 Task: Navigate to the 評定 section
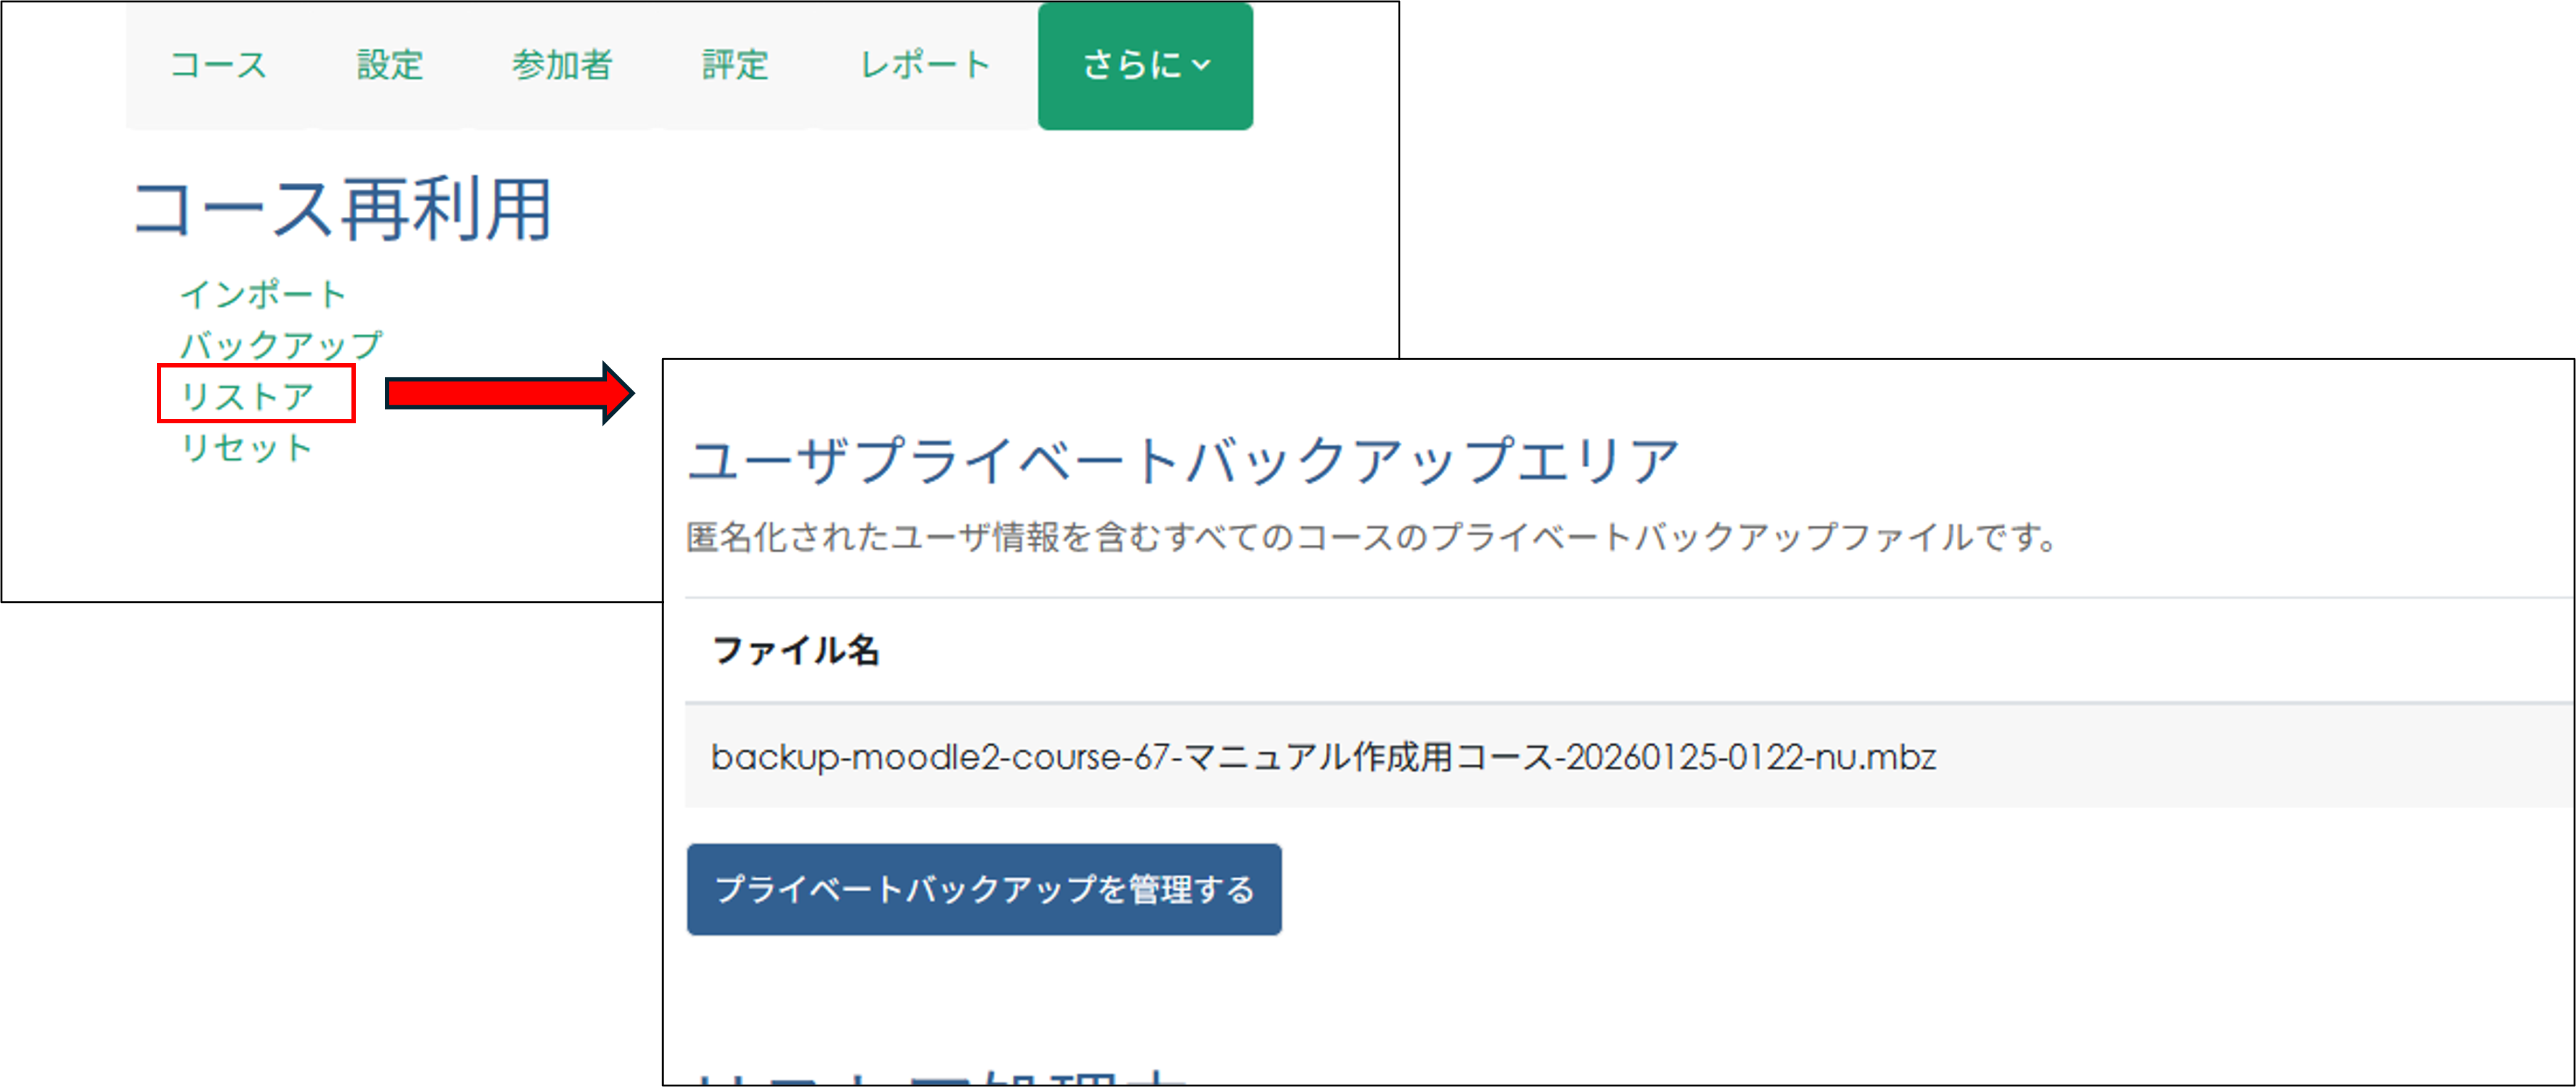pos(735,65)
